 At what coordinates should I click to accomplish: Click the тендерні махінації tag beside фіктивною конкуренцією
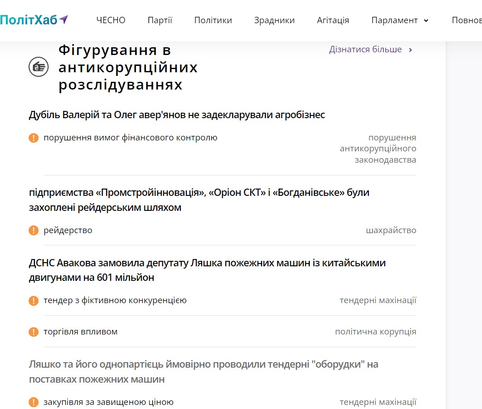378,300
